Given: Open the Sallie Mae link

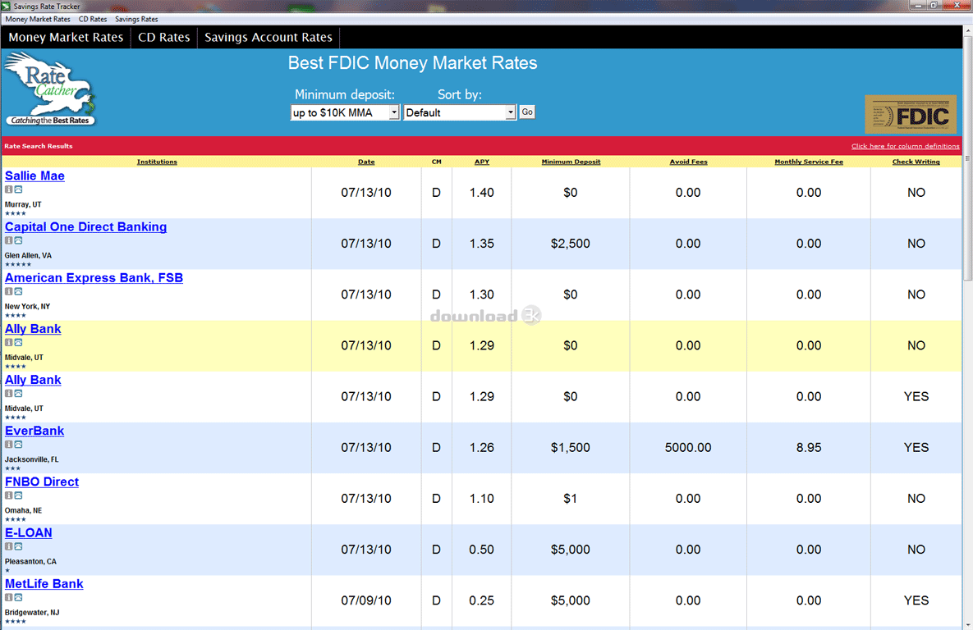Looking at the screenshot, I should [x=34, y=176].
